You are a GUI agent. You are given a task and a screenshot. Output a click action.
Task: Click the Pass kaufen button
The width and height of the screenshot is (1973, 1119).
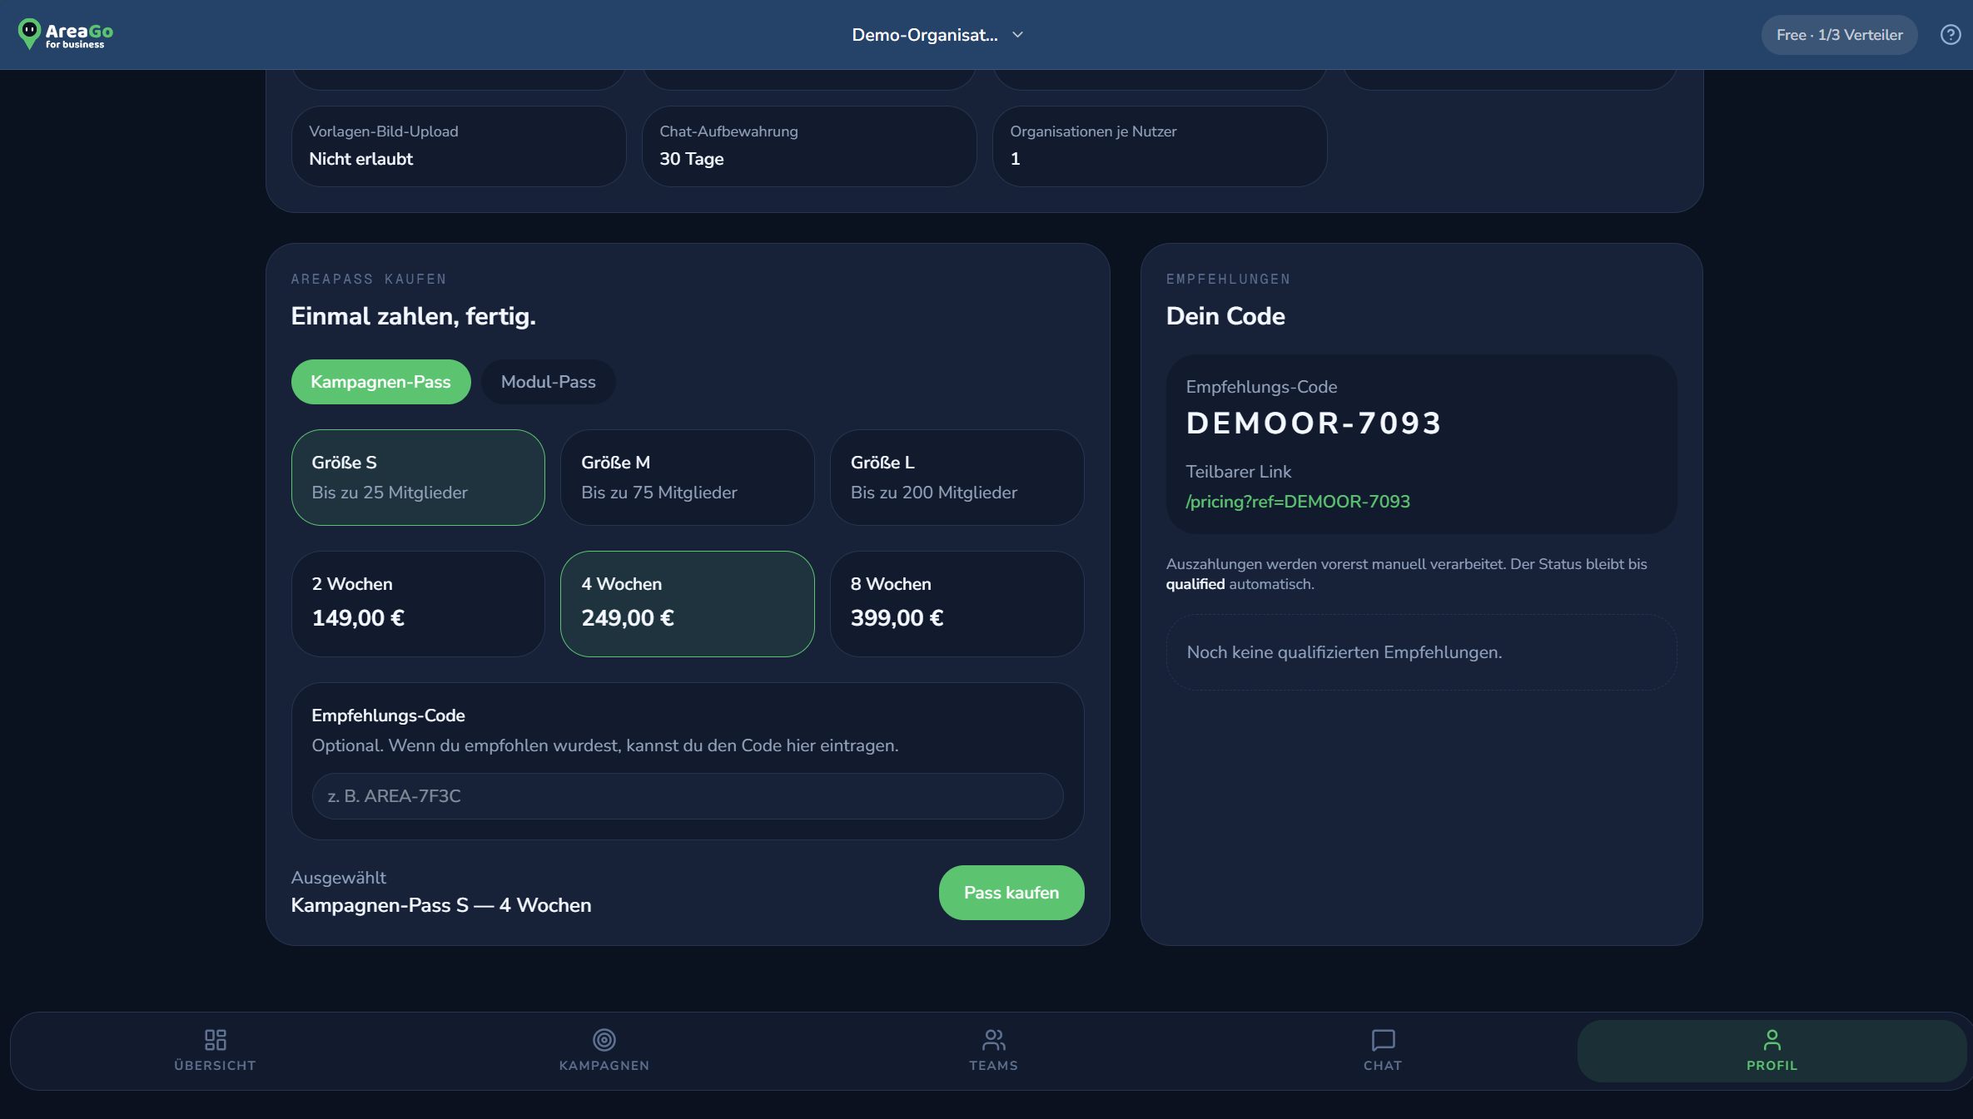coord(1011,893)
